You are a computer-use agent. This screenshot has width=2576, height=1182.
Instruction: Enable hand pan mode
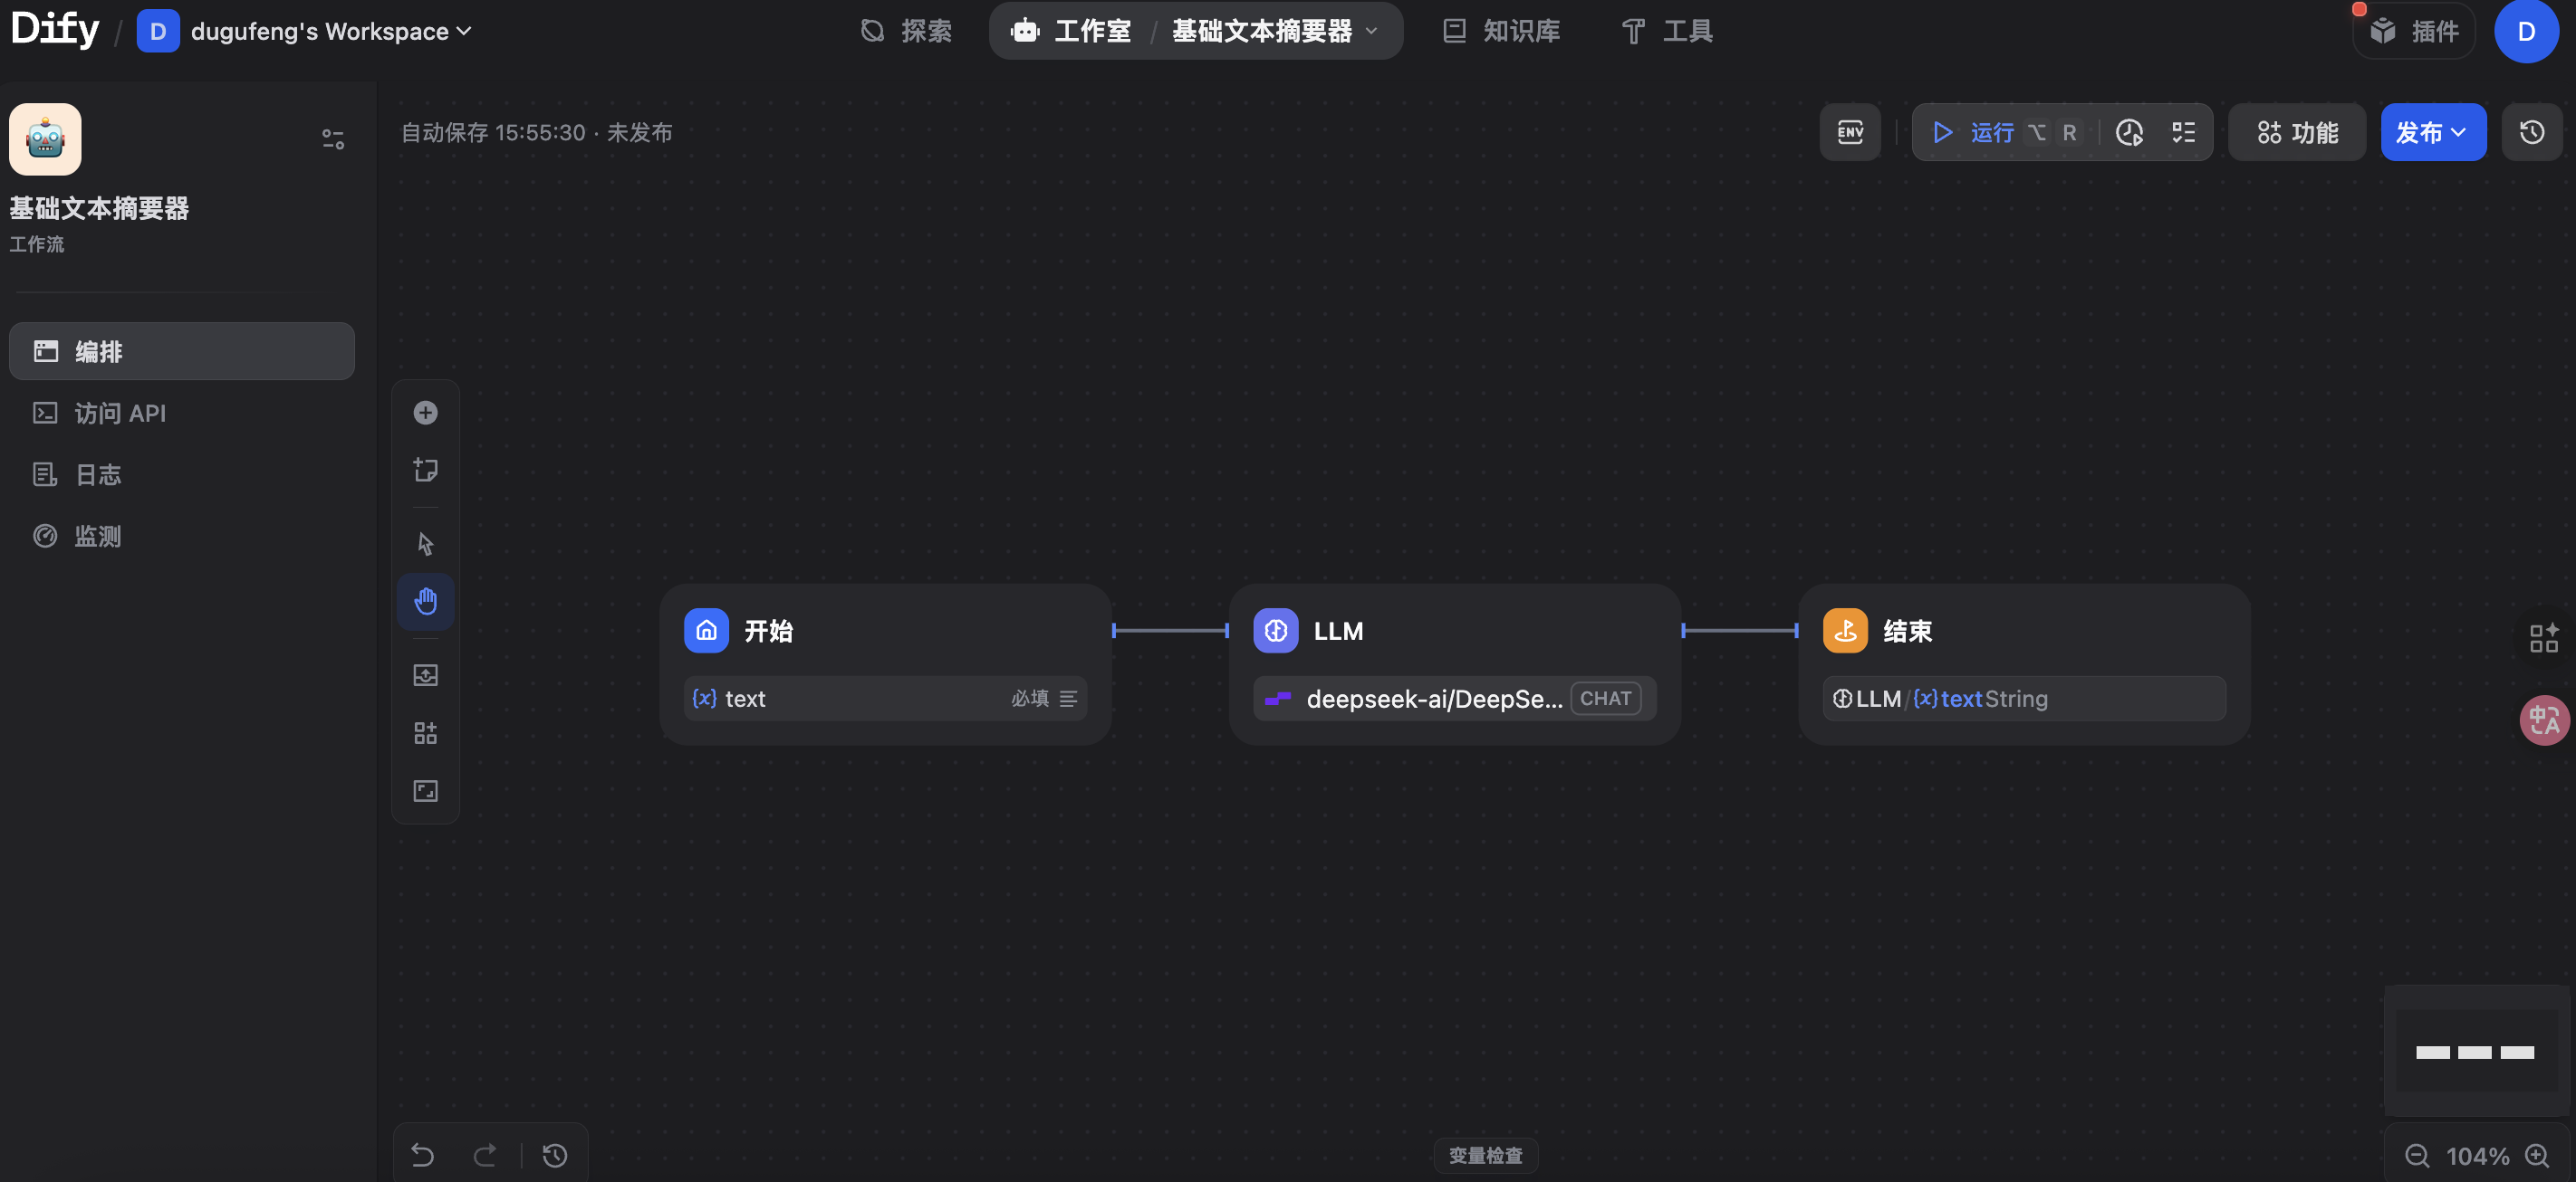click(426, 600)
